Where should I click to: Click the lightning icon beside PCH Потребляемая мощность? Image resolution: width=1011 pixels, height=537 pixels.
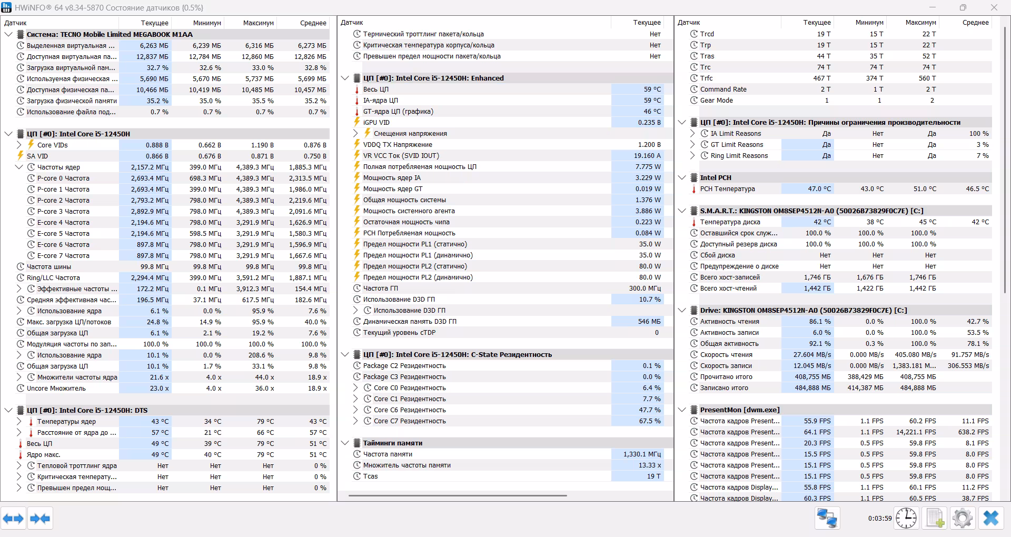click(x=357, y=233)
